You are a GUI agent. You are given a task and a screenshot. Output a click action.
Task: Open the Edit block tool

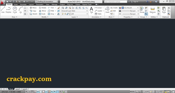click(x=113, y=11)
